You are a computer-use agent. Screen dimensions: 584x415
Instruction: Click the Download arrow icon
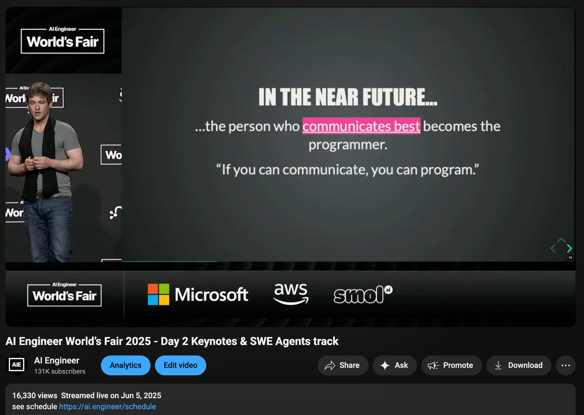498,365
